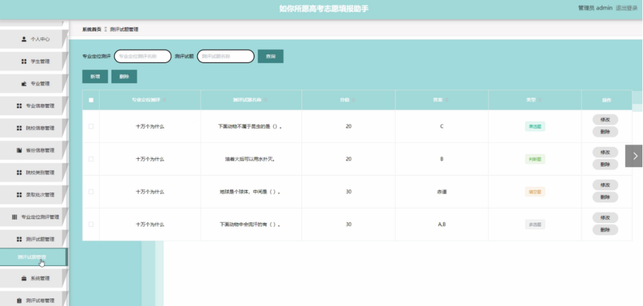Click 修改 for the A,B answer row
The height and width of the screenshot is (306, 643).
coord(605,218)
